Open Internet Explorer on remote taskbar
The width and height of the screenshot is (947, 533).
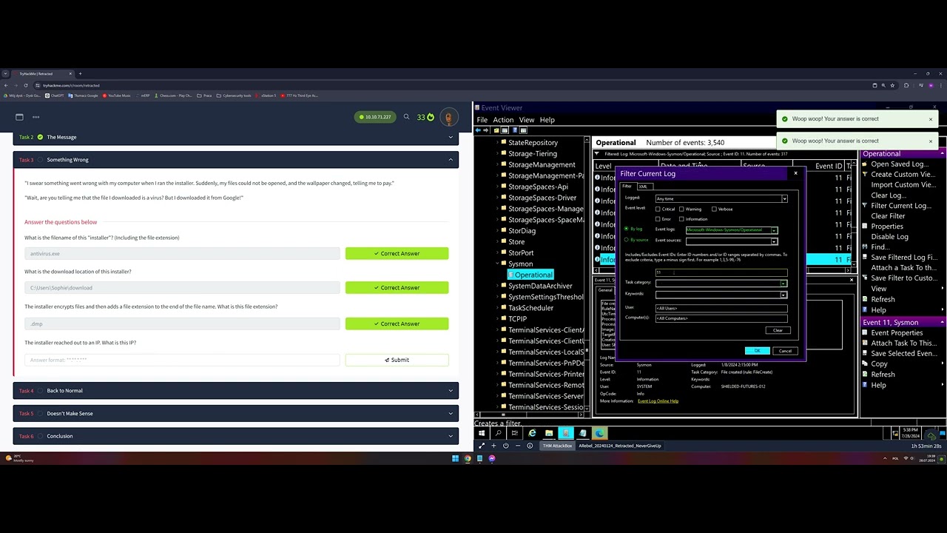(532, 433)
